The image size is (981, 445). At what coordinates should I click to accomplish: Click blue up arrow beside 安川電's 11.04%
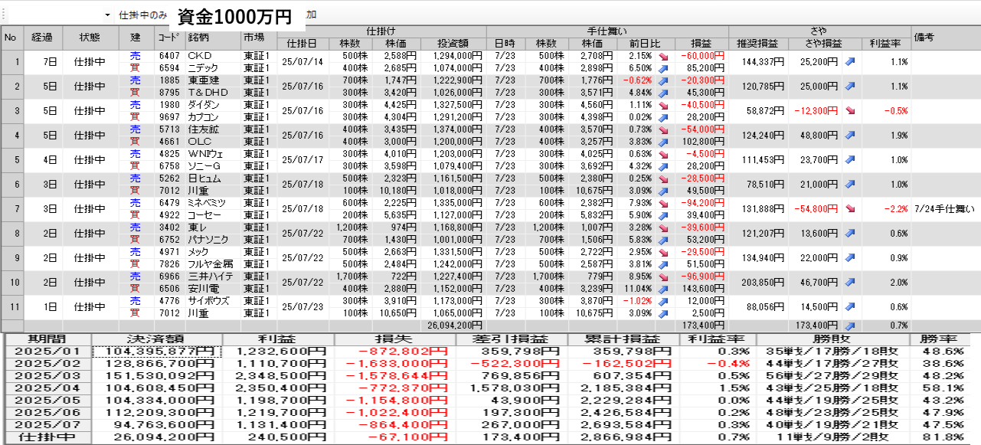tap(662, 289)
